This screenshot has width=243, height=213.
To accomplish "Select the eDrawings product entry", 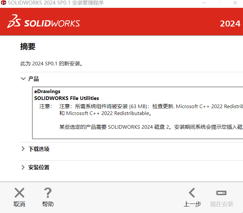I will pos(47,91).
